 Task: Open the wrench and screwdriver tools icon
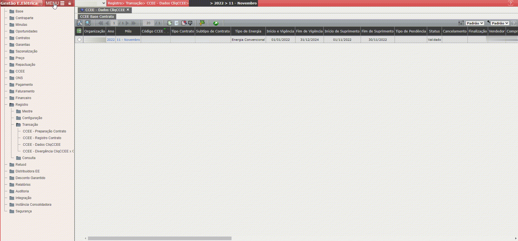pyautogui.click(x=80, y=23)
